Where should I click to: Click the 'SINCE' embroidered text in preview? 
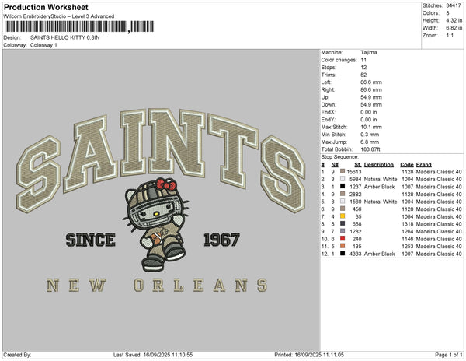(91, 240)
